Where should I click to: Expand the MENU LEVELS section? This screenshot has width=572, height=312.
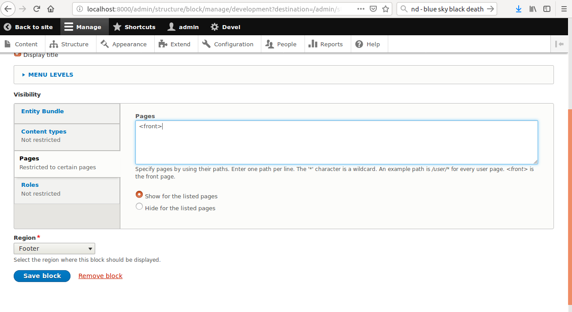[49, 74]
